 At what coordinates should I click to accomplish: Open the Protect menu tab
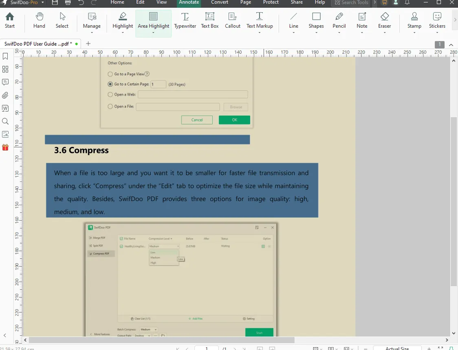click(271, 2)
